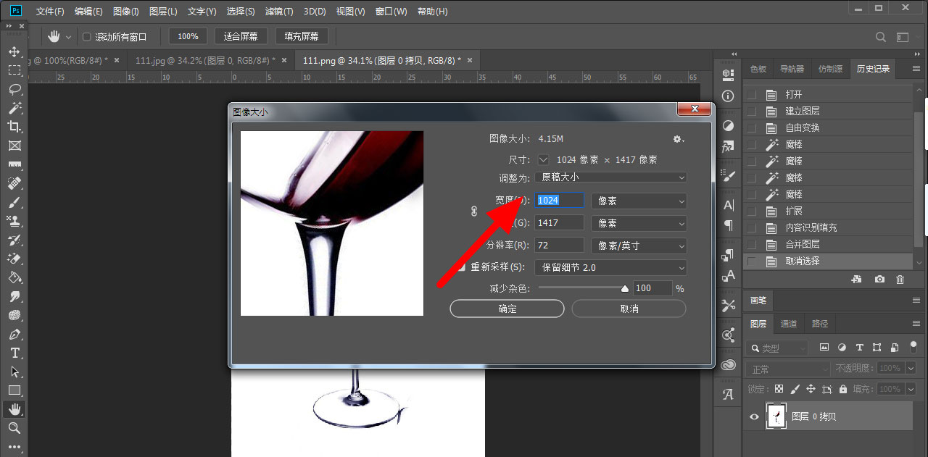
Task: Set history brush source for 合并图层 state
Action: 752,244
